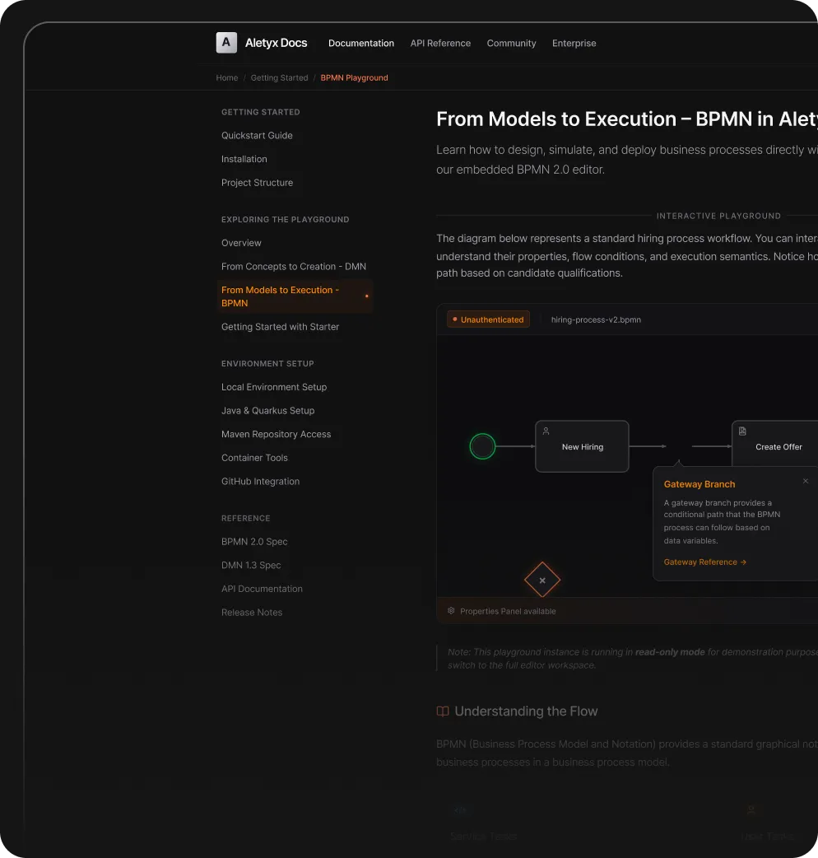The image size is (818, 858).
Task: Click the exclusive gateway diamond shape
Action: click(x=542, y=581)
